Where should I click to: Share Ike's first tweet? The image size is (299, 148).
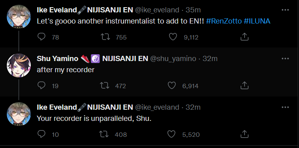pos(244,37)
